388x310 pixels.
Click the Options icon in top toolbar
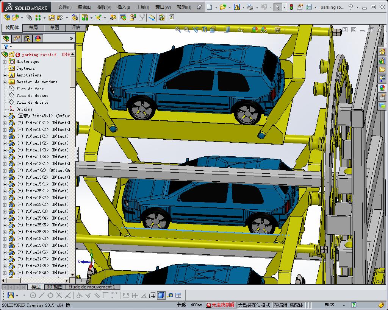308,7
